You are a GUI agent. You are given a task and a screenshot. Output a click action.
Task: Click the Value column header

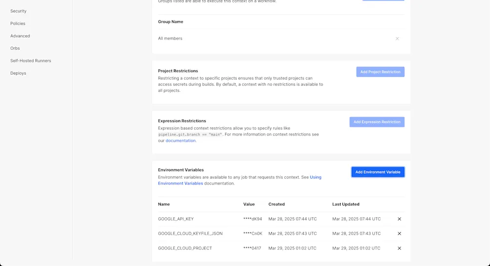249,204
